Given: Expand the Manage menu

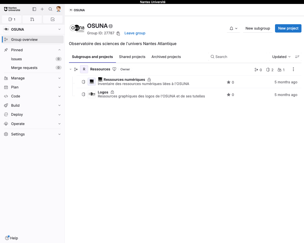Looking at the screenshot, I should pyautogui.click(x=32, y=78).
